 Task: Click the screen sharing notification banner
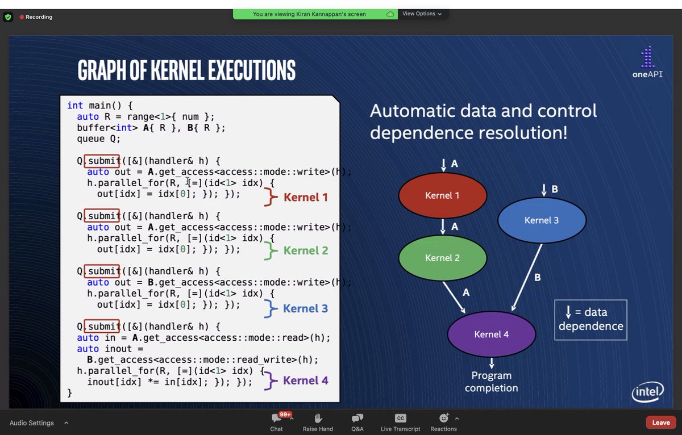click(x=315, y=14)
